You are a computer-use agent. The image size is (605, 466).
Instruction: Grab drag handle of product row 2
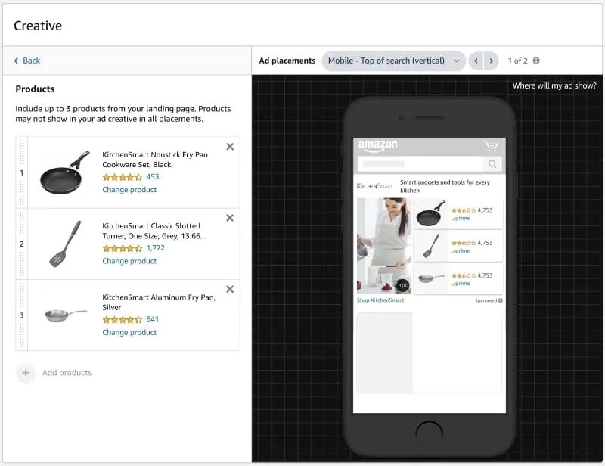[22, 244]
